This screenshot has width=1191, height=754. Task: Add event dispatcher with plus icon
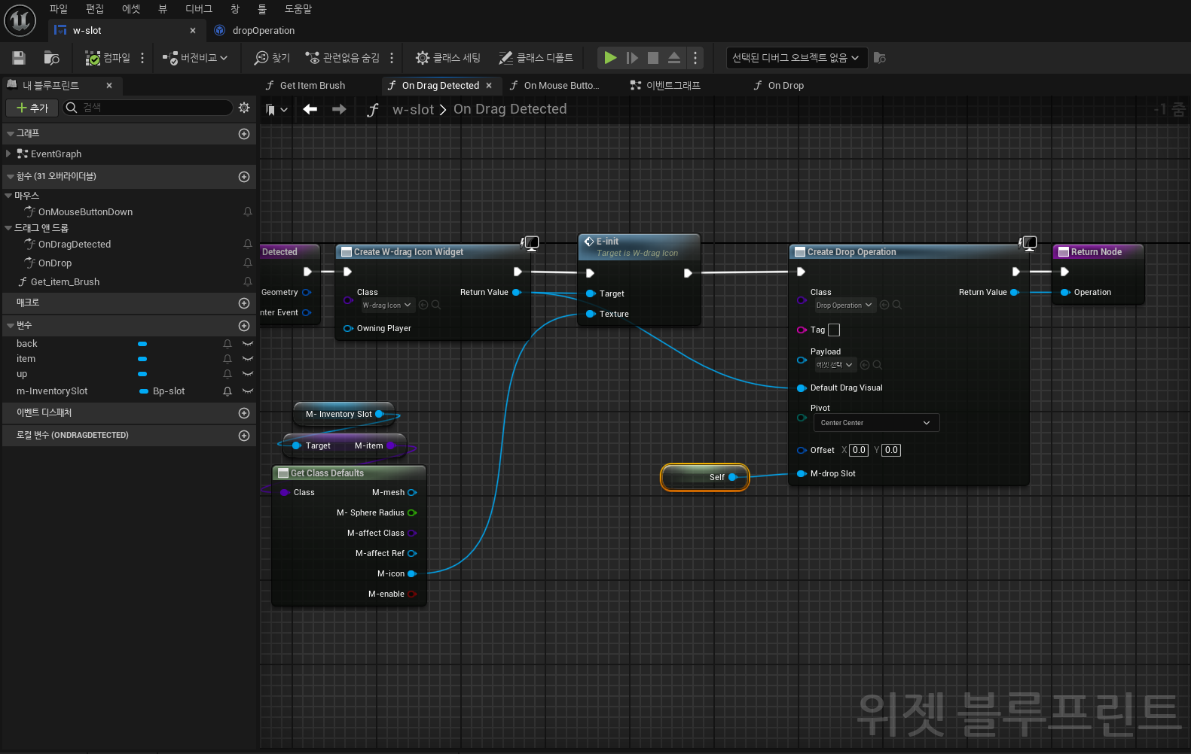click(x=244, y=413)
